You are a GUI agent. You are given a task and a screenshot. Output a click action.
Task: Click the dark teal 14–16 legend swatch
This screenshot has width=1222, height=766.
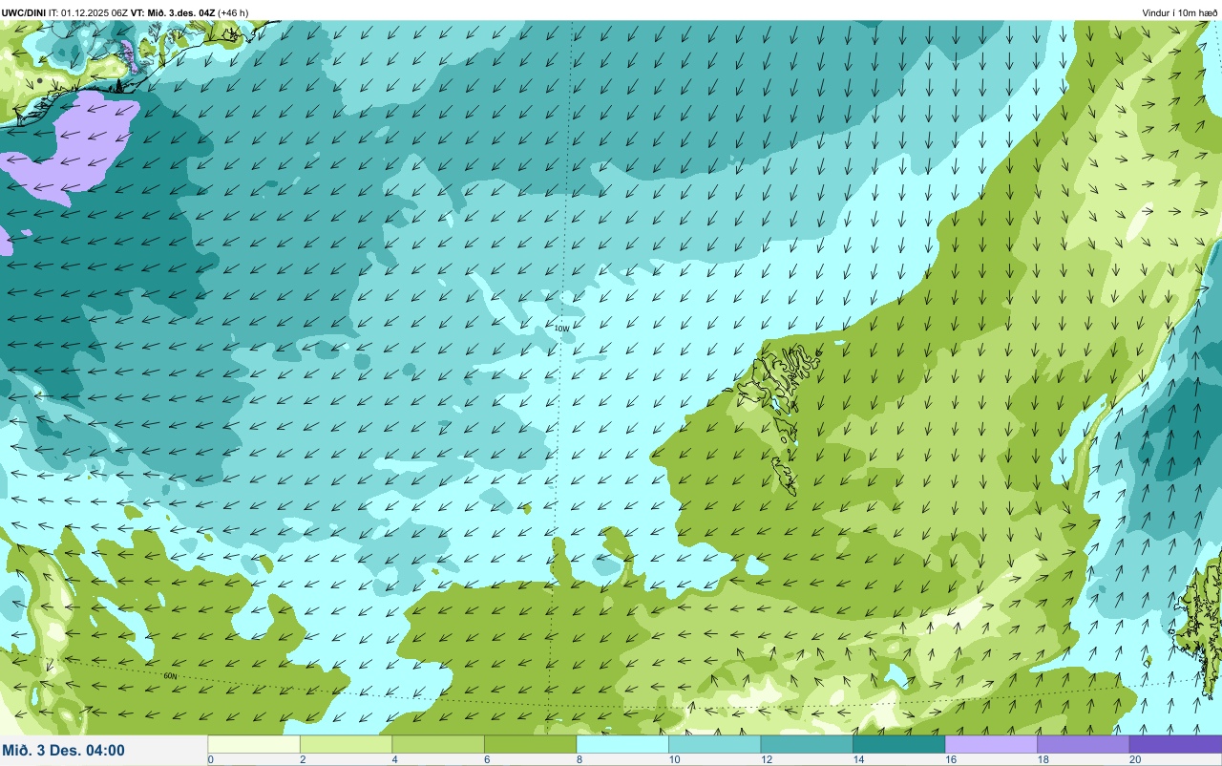pyautogui.click(x=898, y=744)
